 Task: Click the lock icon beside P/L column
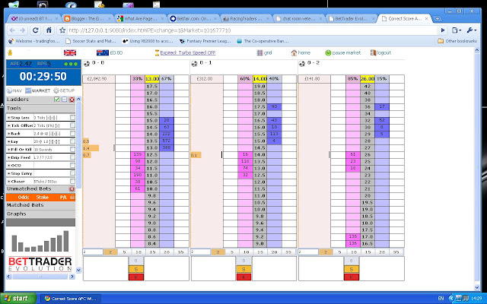[72, 197]
